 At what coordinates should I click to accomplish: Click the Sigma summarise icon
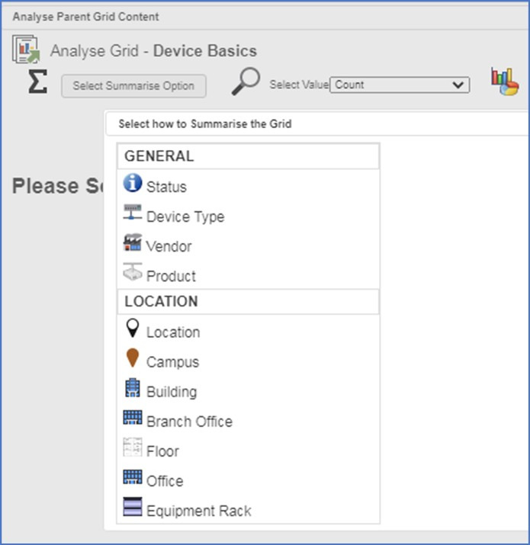(37, 82)
